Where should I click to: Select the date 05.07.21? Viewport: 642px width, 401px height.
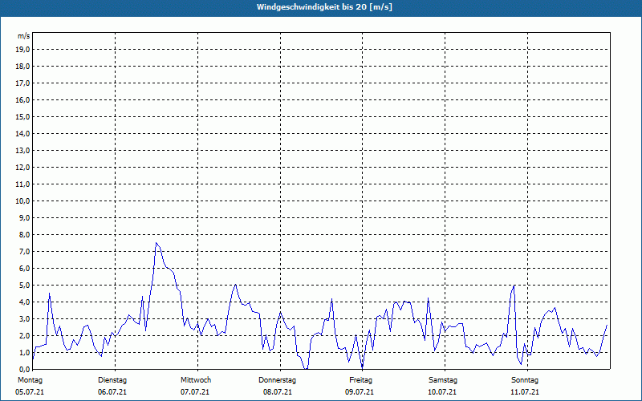coord(30,392)
